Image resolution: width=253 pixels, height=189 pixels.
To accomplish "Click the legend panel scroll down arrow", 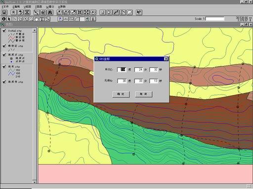I will pyautogui.click(x=35, y=182).
